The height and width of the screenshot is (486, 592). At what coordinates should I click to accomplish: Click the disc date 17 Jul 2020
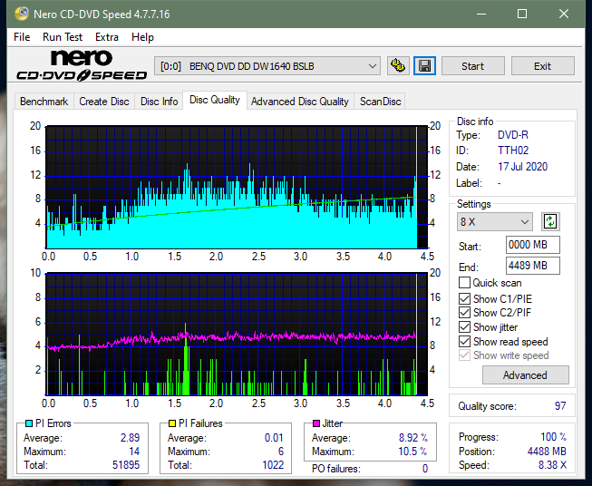[522, 167]
